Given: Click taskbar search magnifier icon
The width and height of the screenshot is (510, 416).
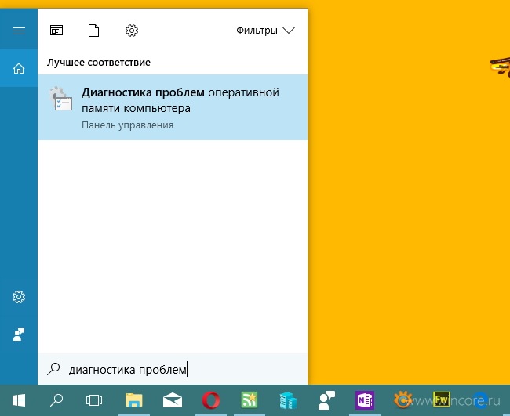Looking at the screenshot, I should [x=56, y=400].
